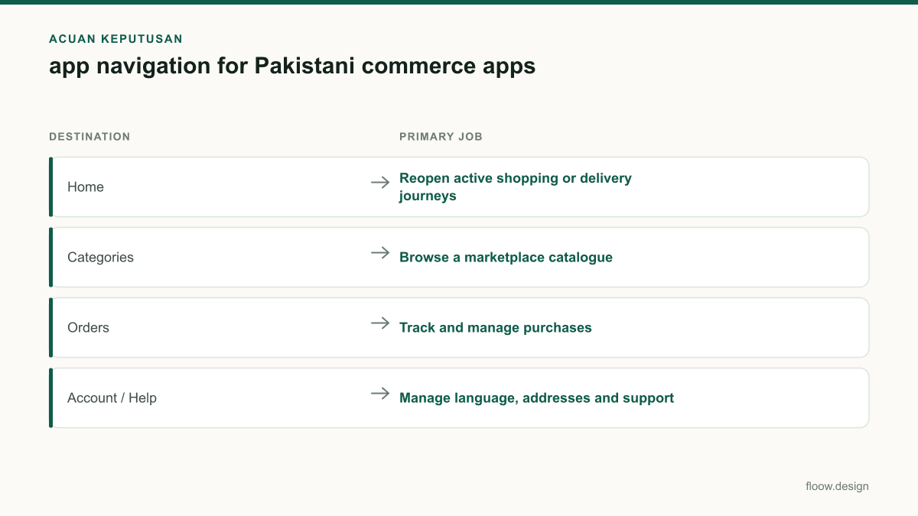Click the "Categories" destination label
Image resolution: width=918 pixels, height=516 pixels.
point(100,258)
